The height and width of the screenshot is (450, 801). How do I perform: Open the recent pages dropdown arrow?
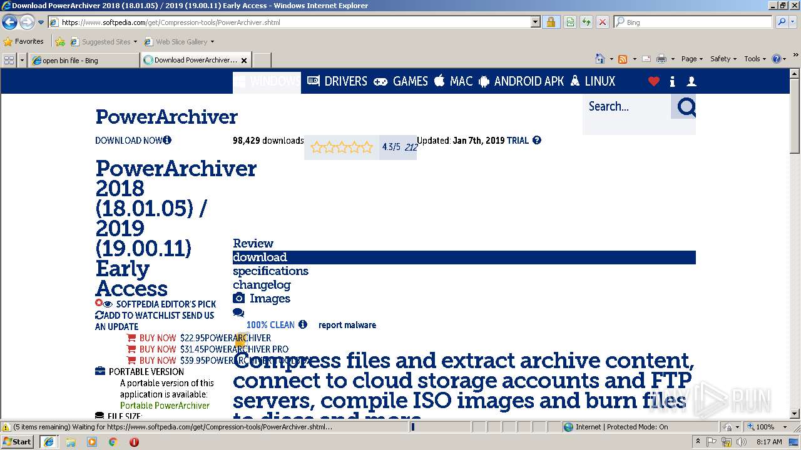tap(41, 22)
